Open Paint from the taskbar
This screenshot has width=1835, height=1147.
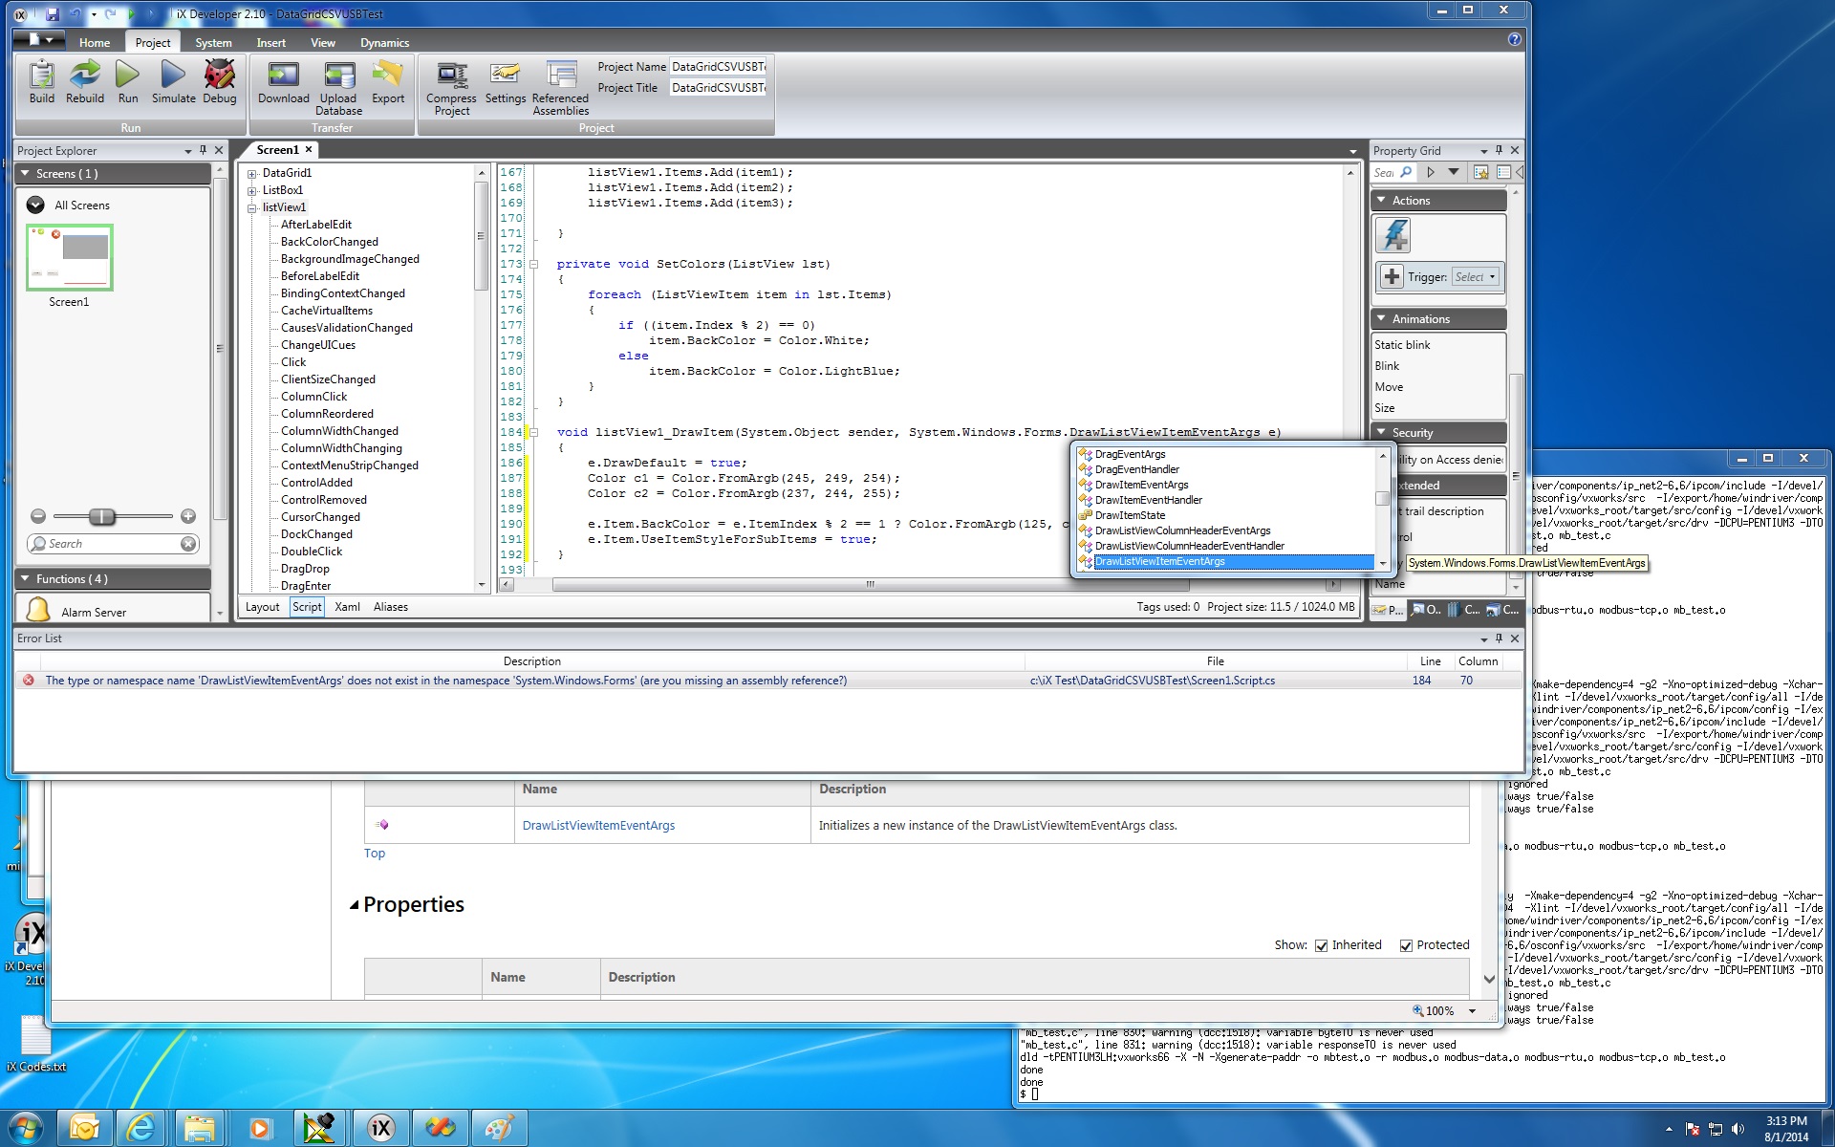499,1128
